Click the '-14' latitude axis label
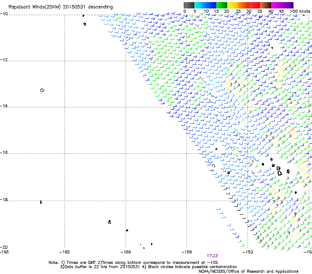The image size is (312, 274). [x=4, y=106]
